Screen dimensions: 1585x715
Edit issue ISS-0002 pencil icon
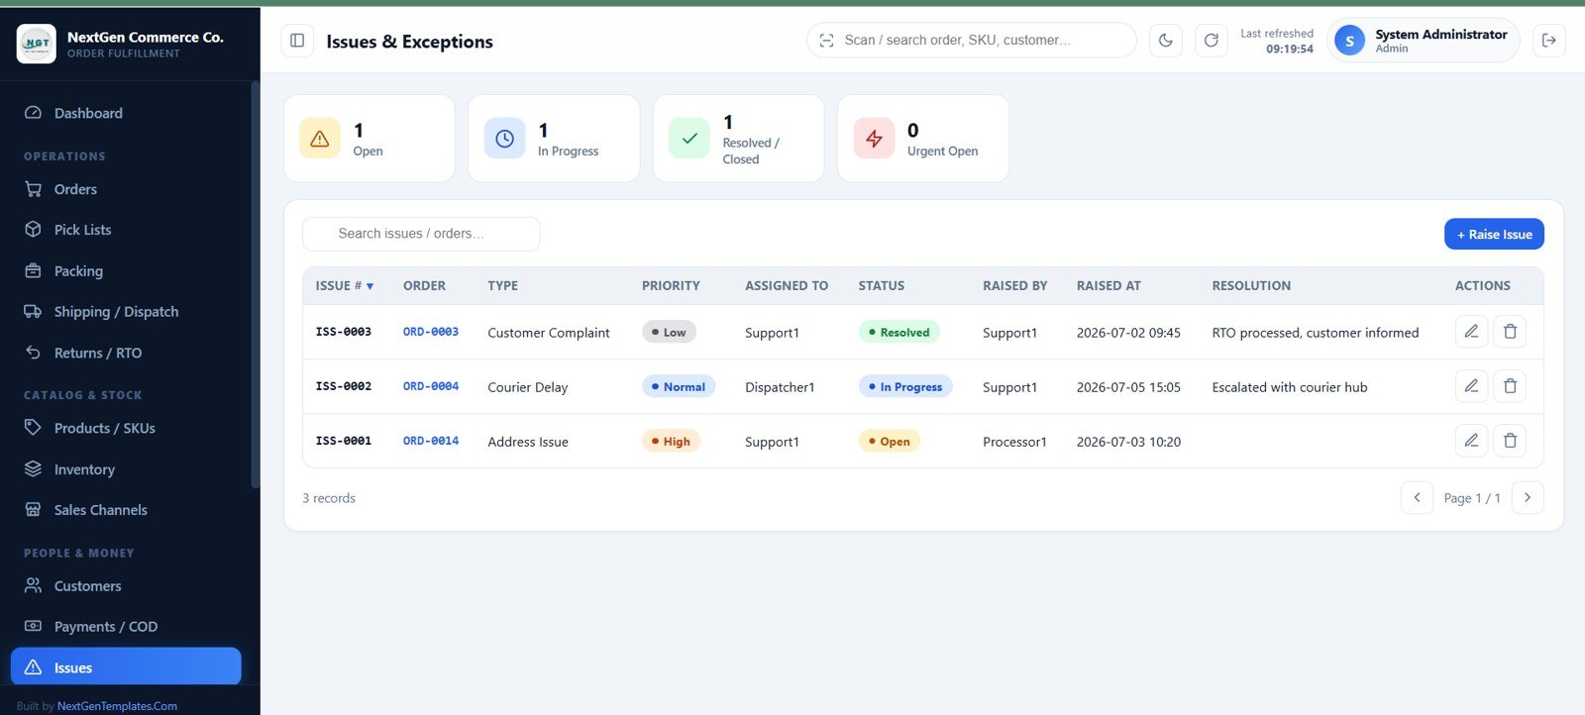tap(1471, 386)
